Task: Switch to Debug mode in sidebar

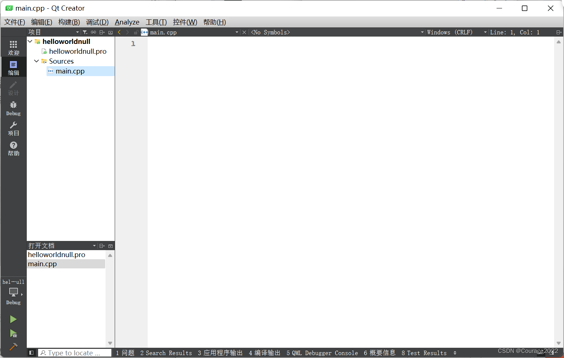Action: pyautogui.click(x=14, y=108)
